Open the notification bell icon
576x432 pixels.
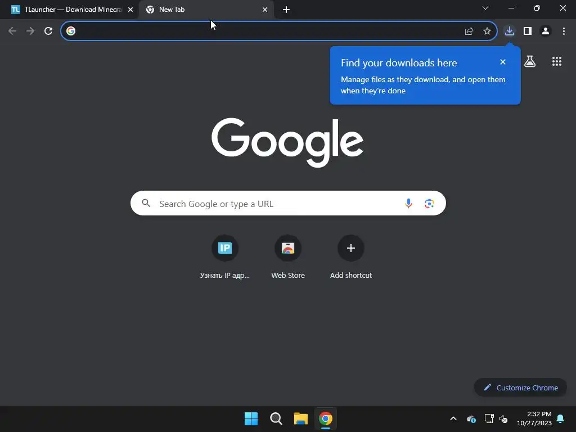pyautogui.click(x=561, y=418)
